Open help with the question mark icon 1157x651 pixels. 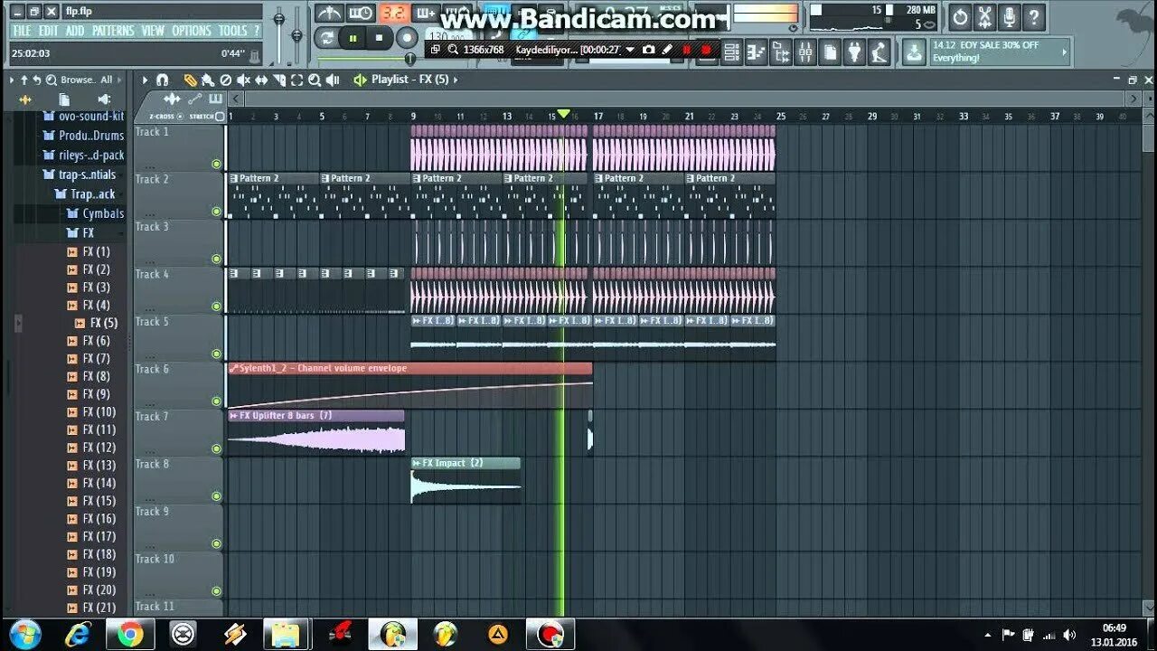tap(1035, 16)
